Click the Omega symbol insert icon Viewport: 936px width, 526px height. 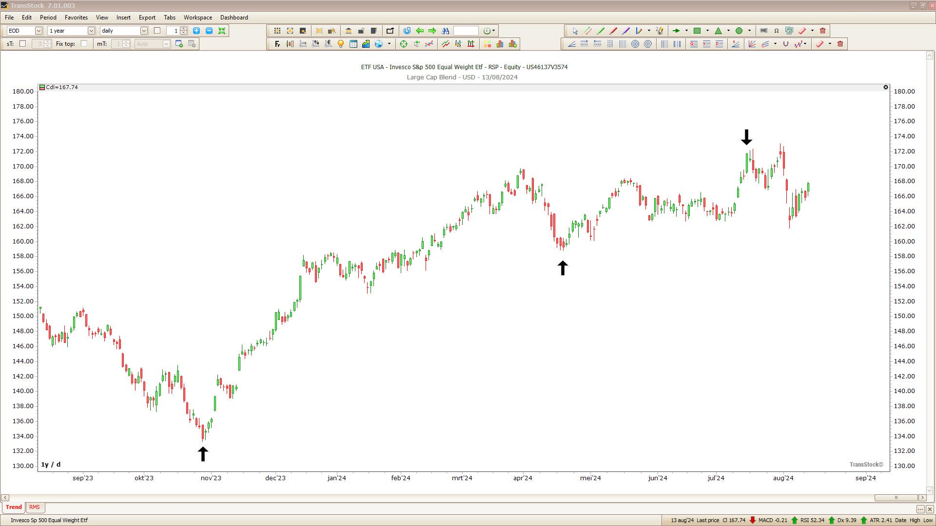pyautogui.click(x=777, y=31)
